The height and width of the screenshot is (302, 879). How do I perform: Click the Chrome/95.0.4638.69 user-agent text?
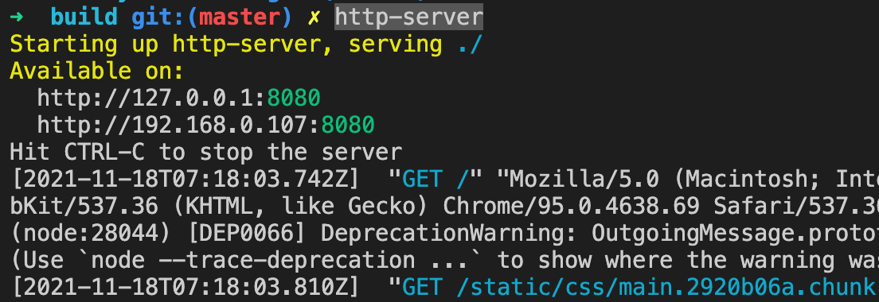(571, 207)
